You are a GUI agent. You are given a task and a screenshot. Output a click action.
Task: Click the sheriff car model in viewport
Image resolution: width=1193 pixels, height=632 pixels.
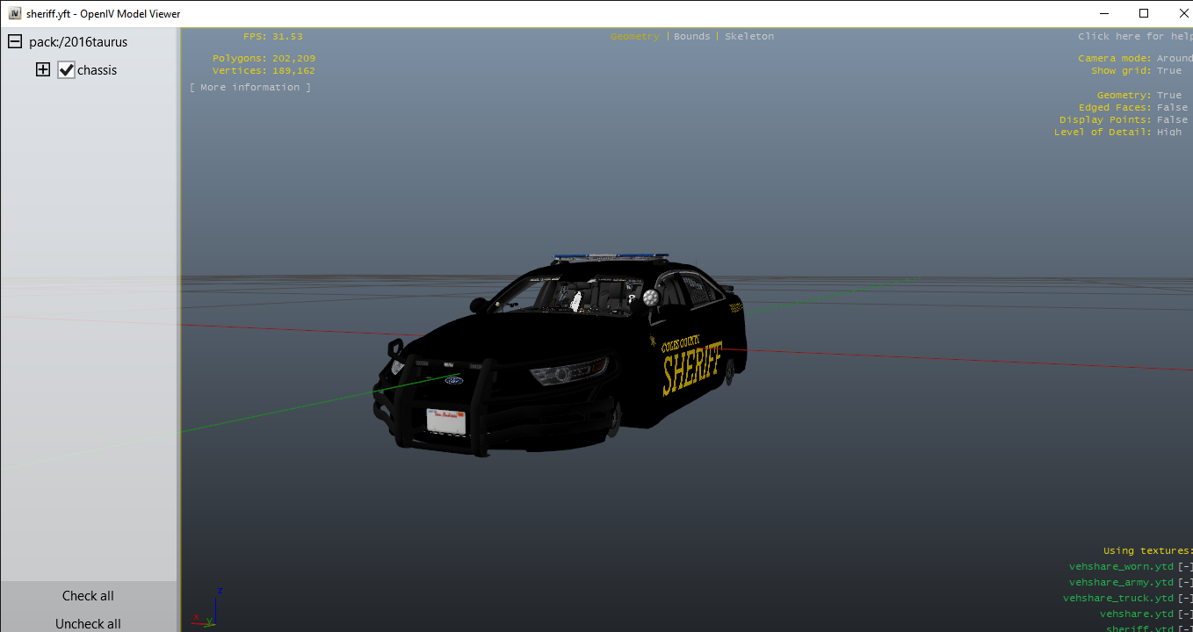562,360
